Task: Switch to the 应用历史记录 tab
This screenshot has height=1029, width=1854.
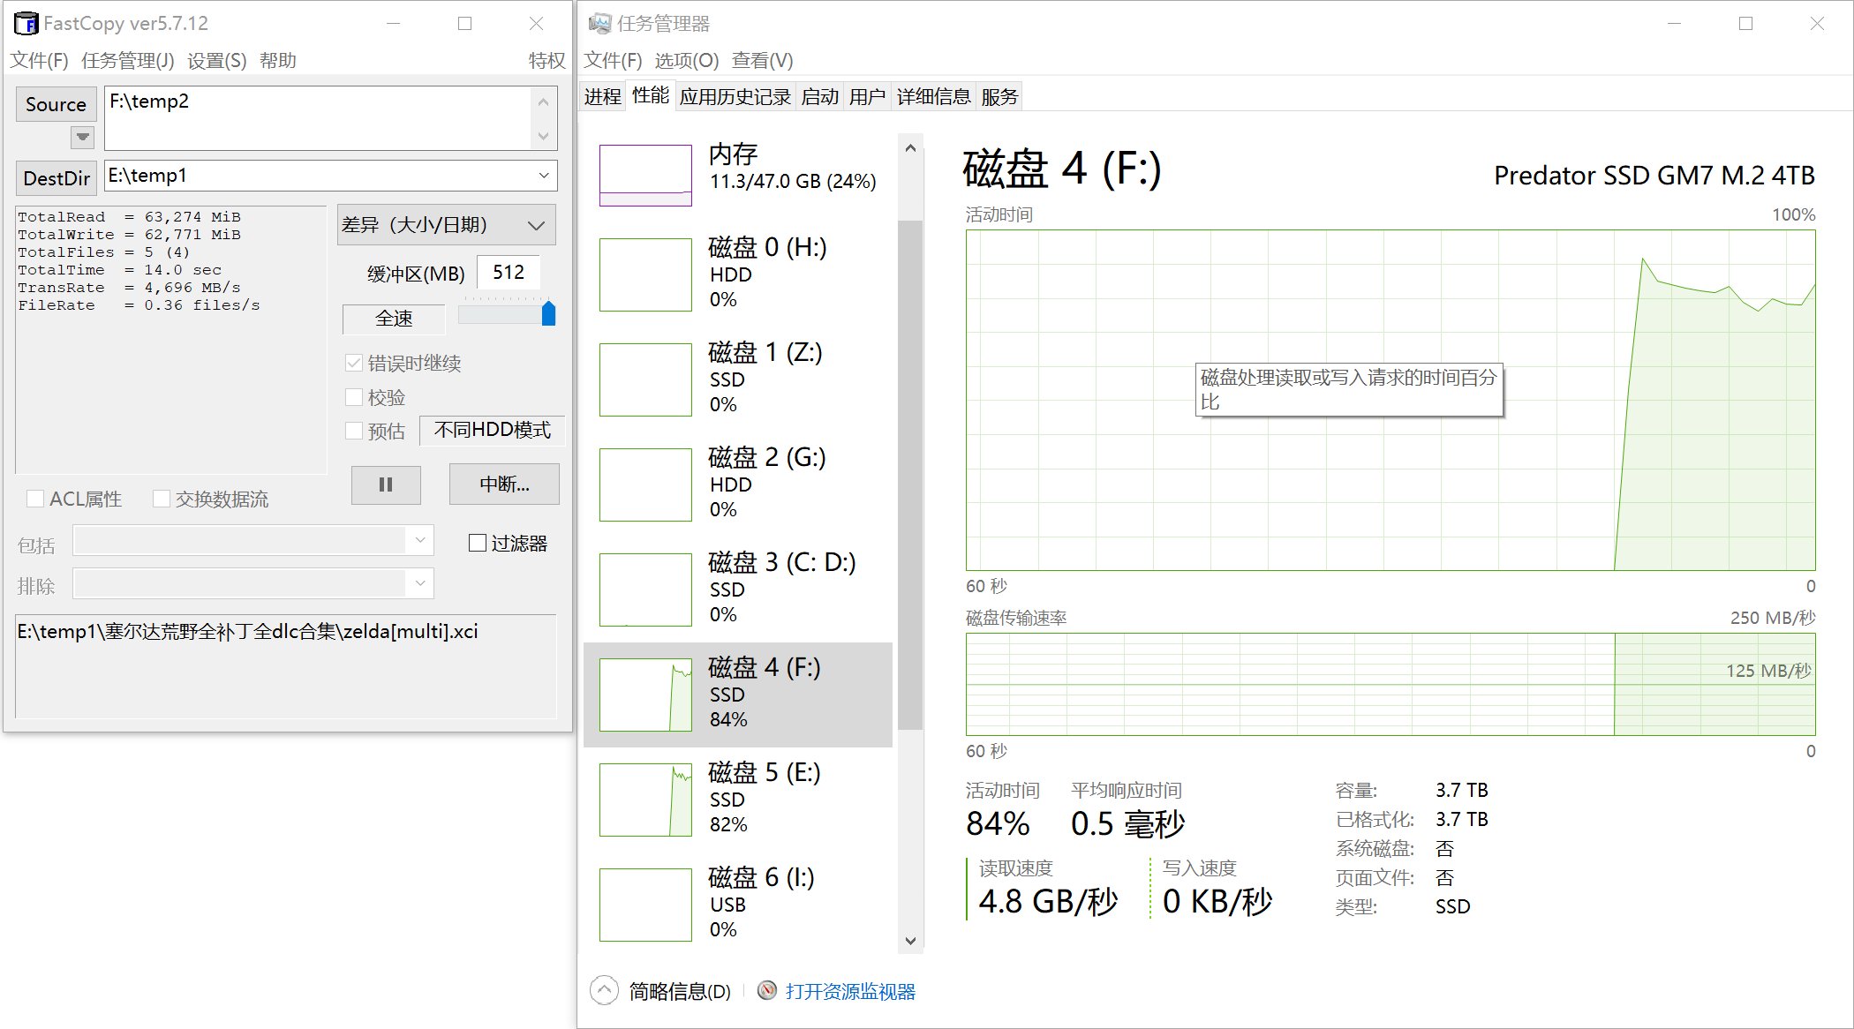Action: (735, 96)
